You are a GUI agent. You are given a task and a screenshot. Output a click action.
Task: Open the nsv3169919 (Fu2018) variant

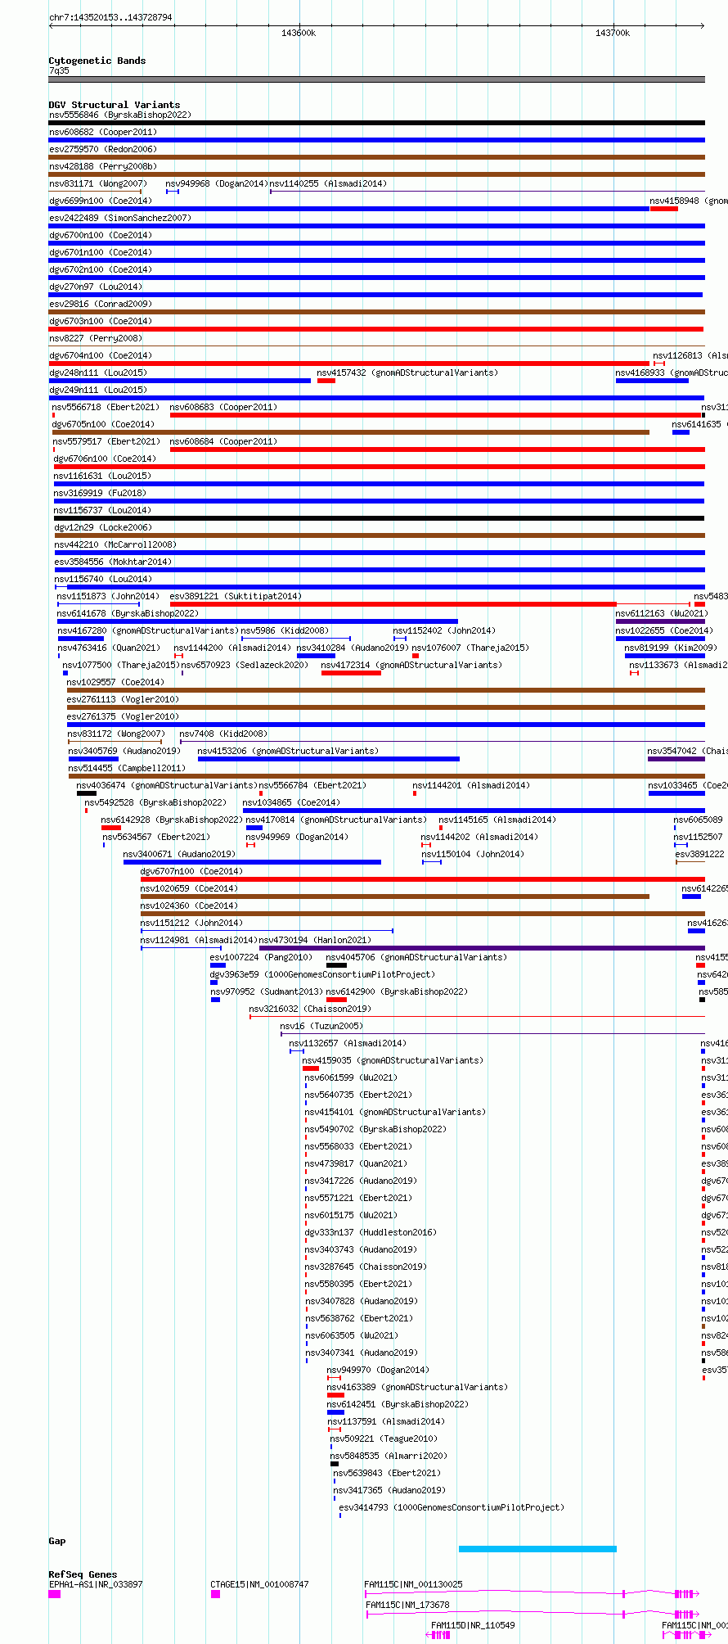(x=101, y=493)
